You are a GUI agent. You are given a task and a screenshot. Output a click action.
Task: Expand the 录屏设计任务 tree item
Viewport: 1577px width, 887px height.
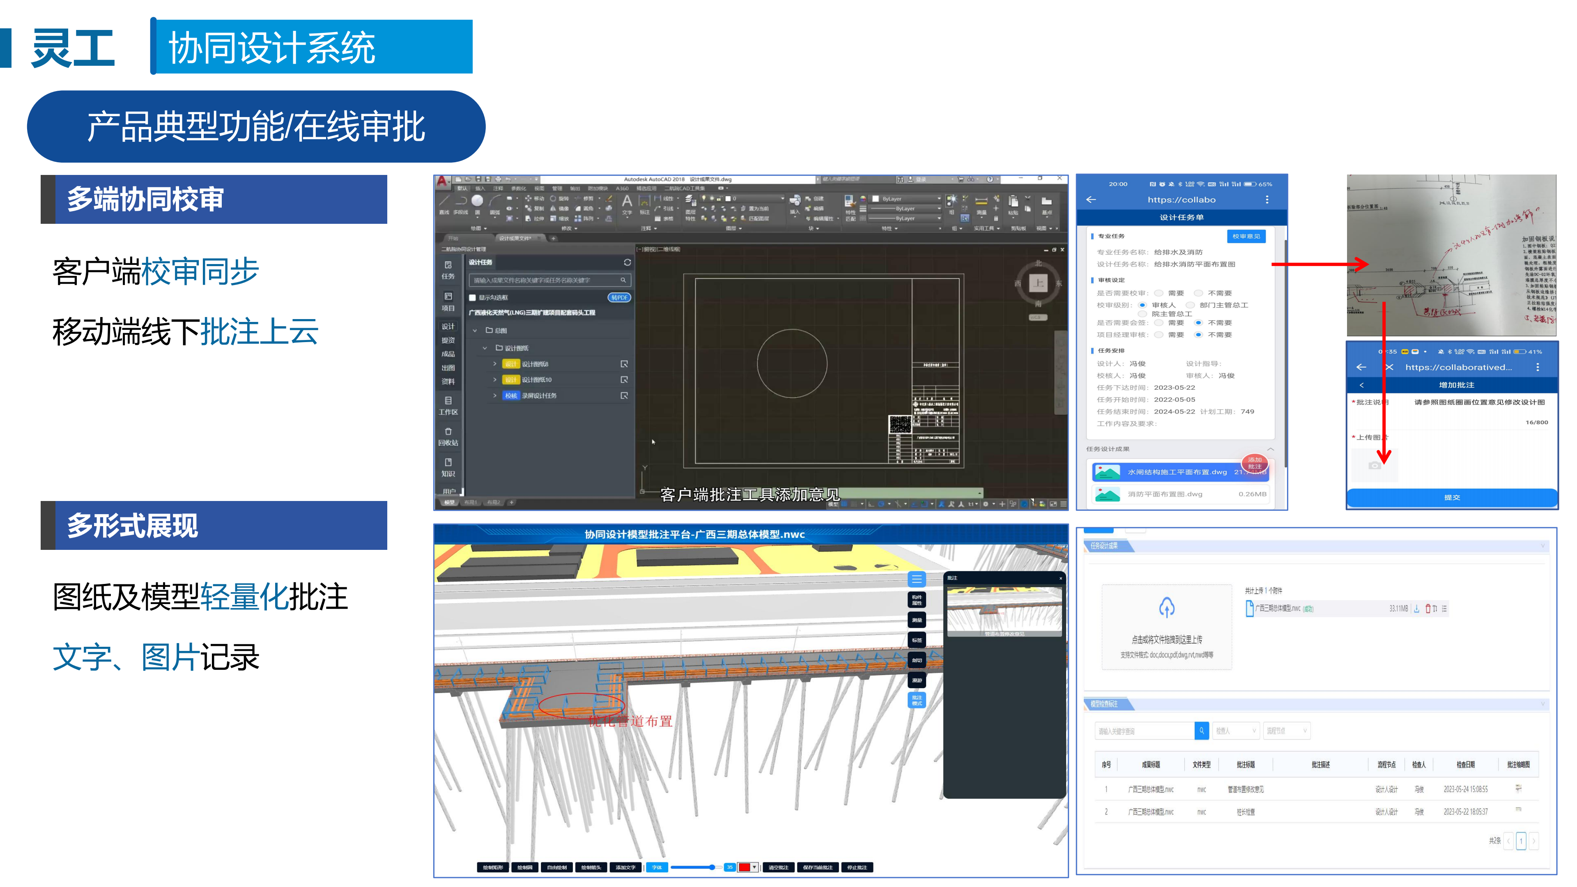click(494, 395)
